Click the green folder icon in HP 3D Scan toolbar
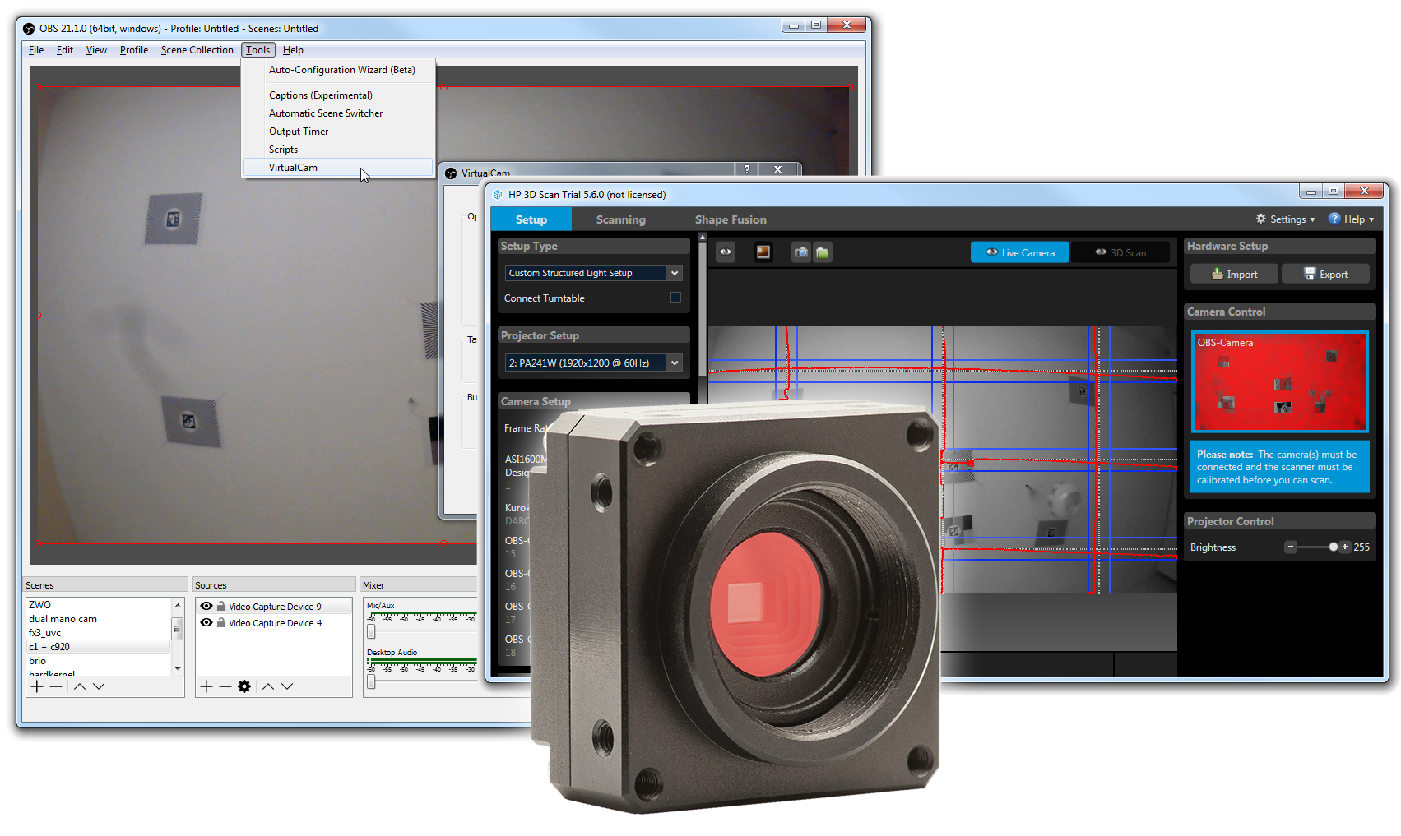Image resolution: width=1401 pixels, height=836 pixels. click(822, 252)
